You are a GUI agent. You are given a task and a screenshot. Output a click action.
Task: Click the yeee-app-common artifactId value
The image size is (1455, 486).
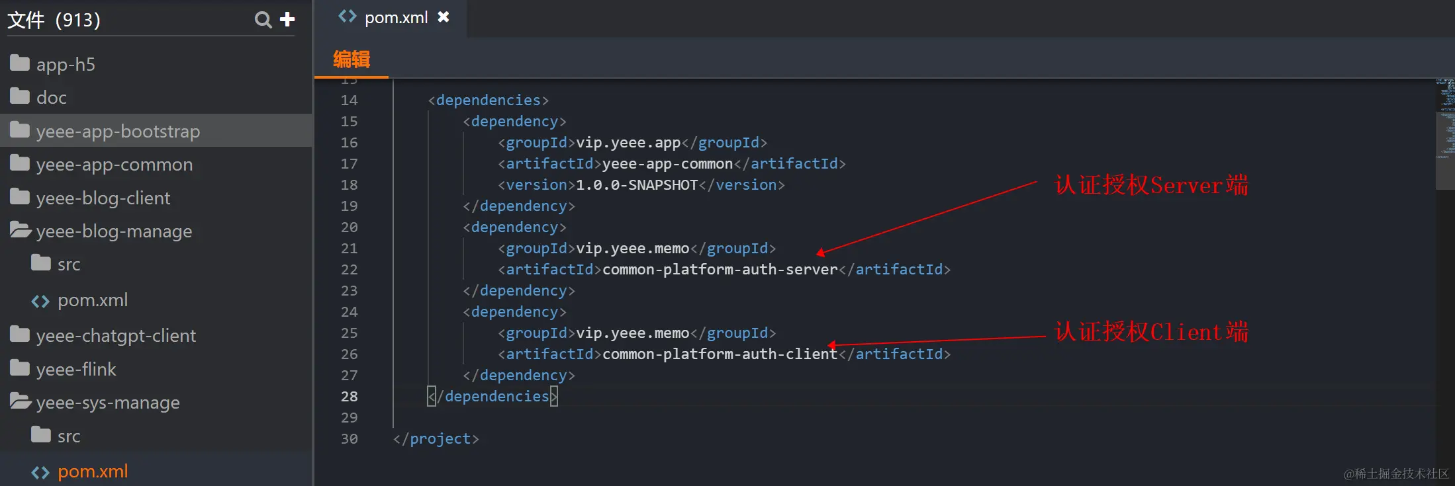[667, 164]
